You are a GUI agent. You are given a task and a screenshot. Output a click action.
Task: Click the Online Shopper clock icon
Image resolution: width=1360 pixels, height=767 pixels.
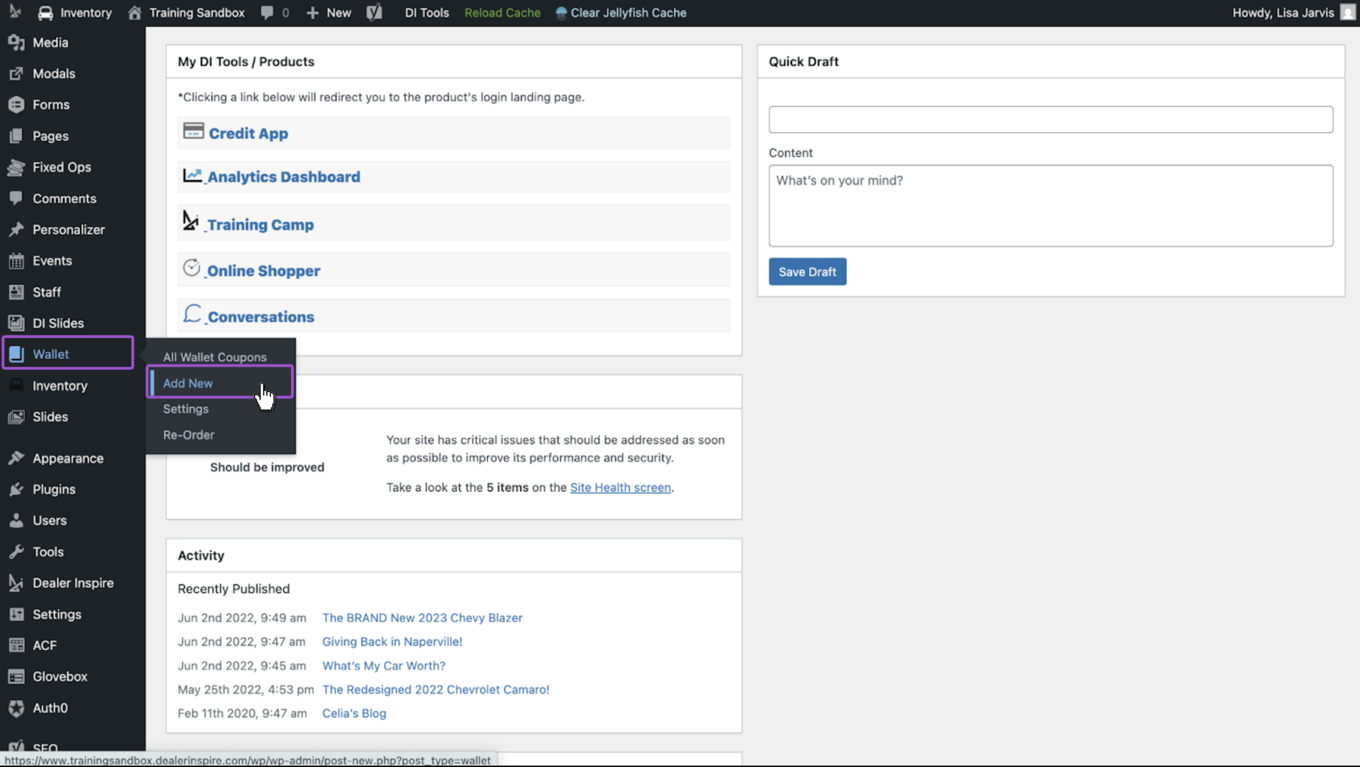pos(192,268)
